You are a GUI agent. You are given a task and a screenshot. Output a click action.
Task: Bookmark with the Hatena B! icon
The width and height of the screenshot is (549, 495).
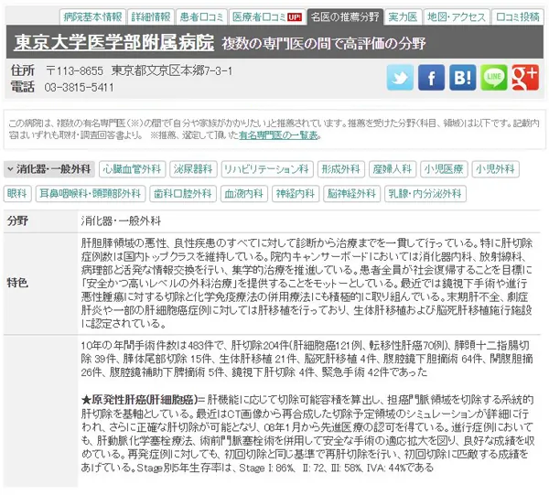(x=462, y=78)
